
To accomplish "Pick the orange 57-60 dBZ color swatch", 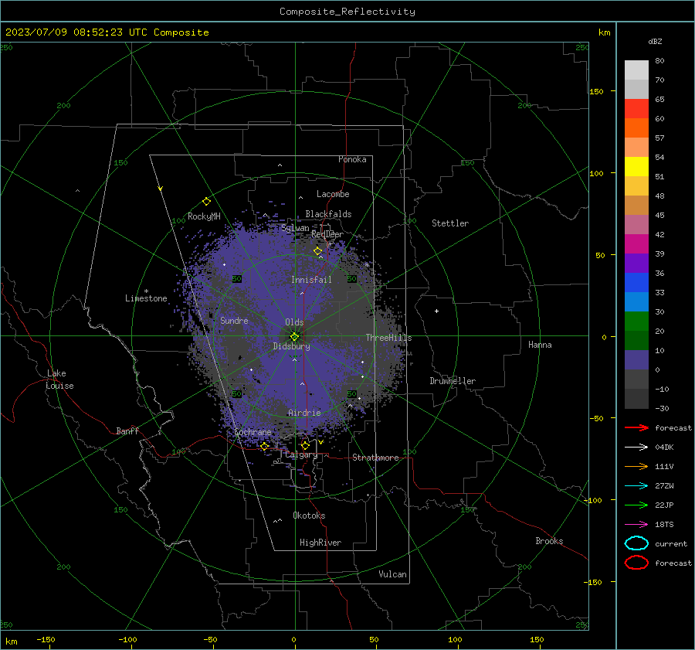I will (636, 128).
